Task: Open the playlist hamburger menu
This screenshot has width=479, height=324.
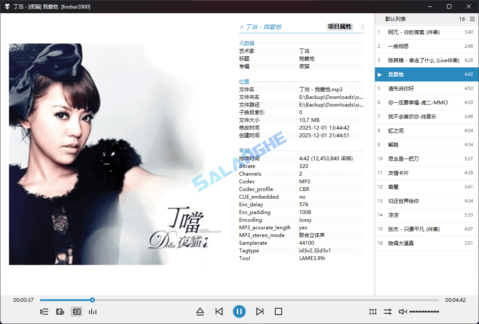Action: click(472, 19)
